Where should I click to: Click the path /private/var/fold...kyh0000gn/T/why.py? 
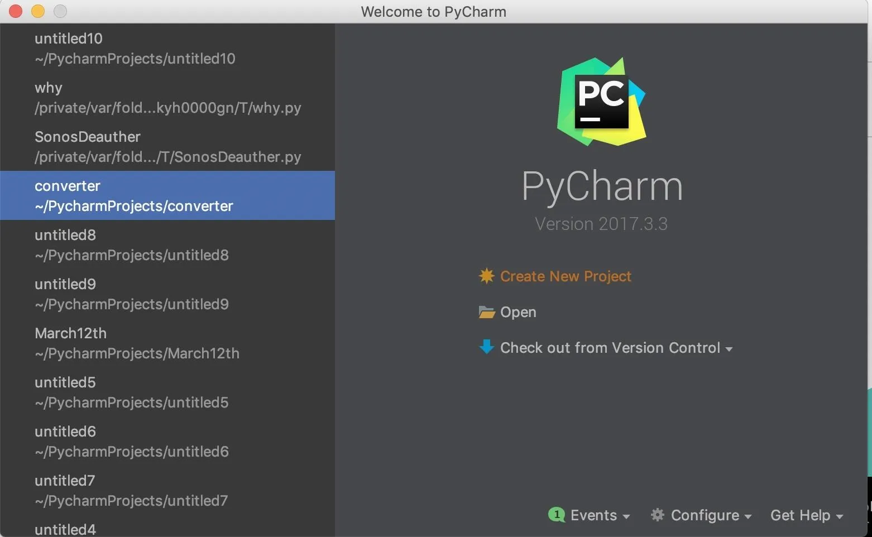168,108
